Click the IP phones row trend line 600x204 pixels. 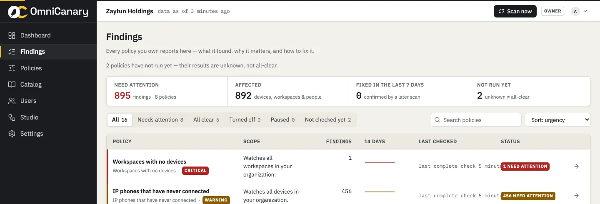click(x=380, y=192)
